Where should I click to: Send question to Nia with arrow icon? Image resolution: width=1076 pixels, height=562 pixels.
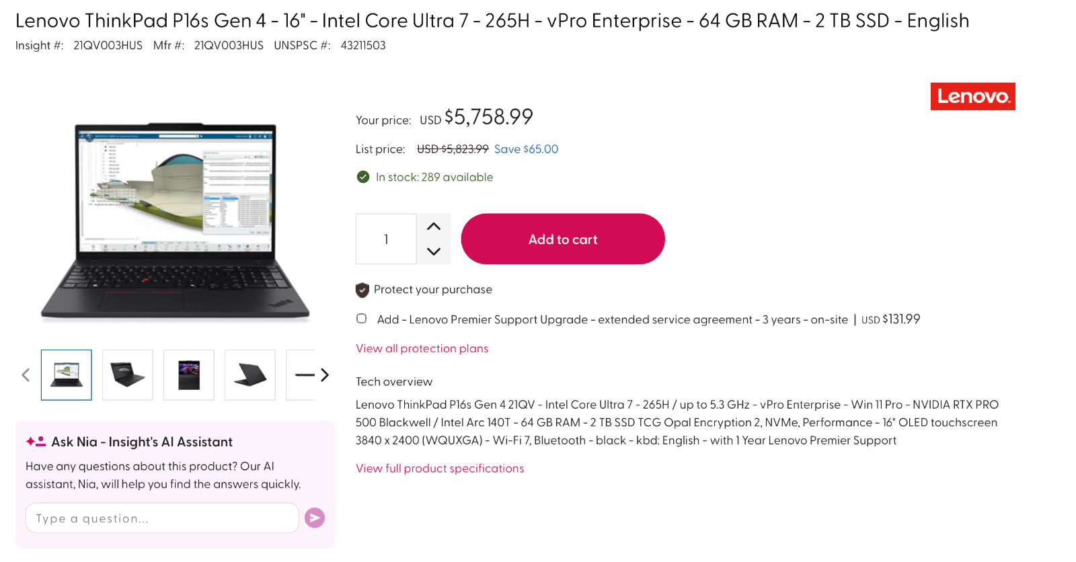click(x=315, y=518)
